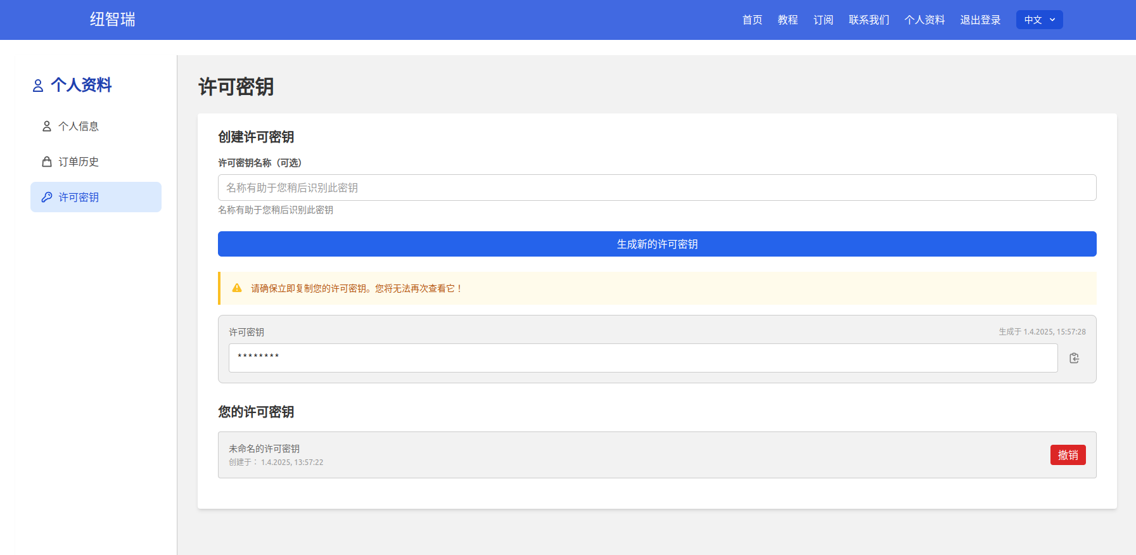Click the shopping bag icon next to 订单历史

47,162
